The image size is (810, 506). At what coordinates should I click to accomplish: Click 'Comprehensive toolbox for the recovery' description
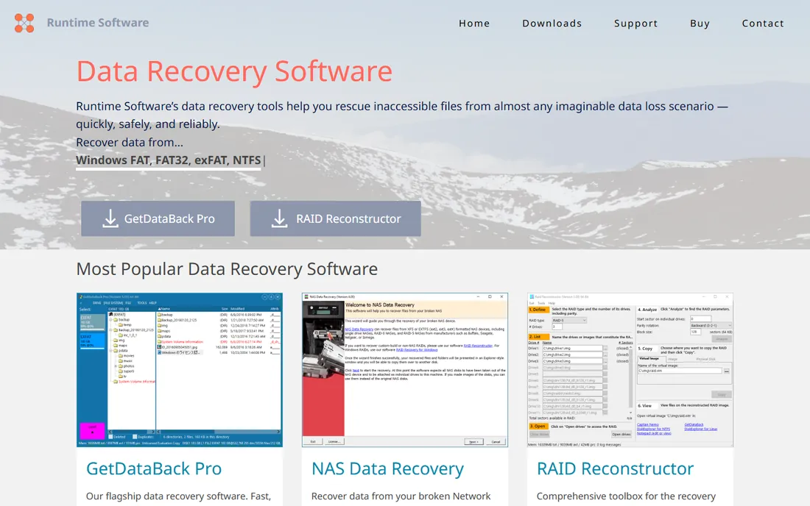click(x=626, y=496)
